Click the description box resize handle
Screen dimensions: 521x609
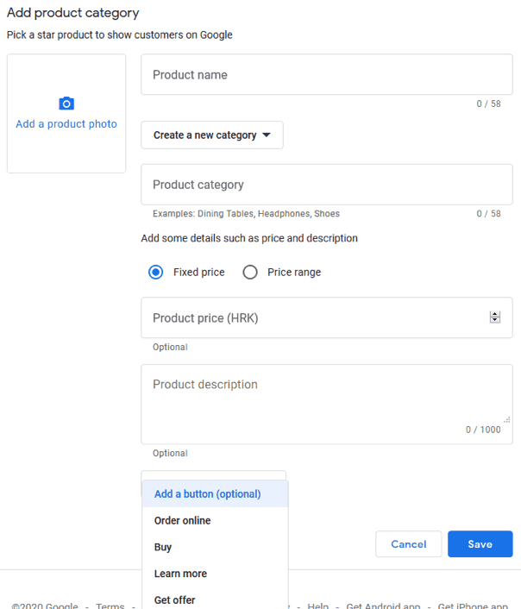[507, 419]
